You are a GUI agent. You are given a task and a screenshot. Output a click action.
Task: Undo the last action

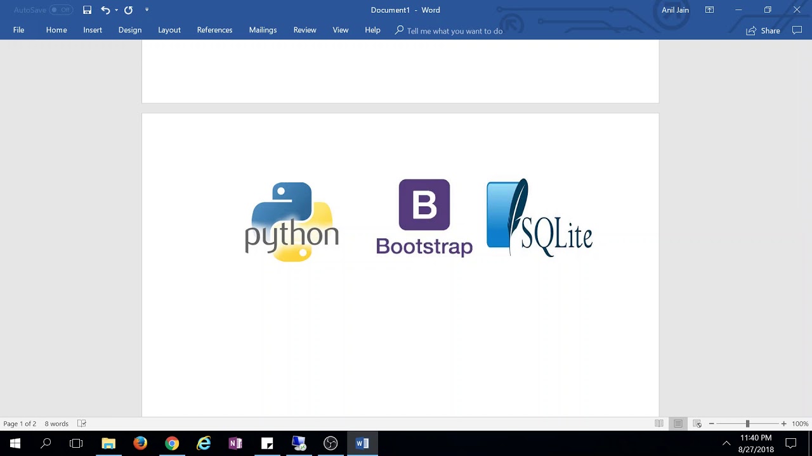click(105, 10)
